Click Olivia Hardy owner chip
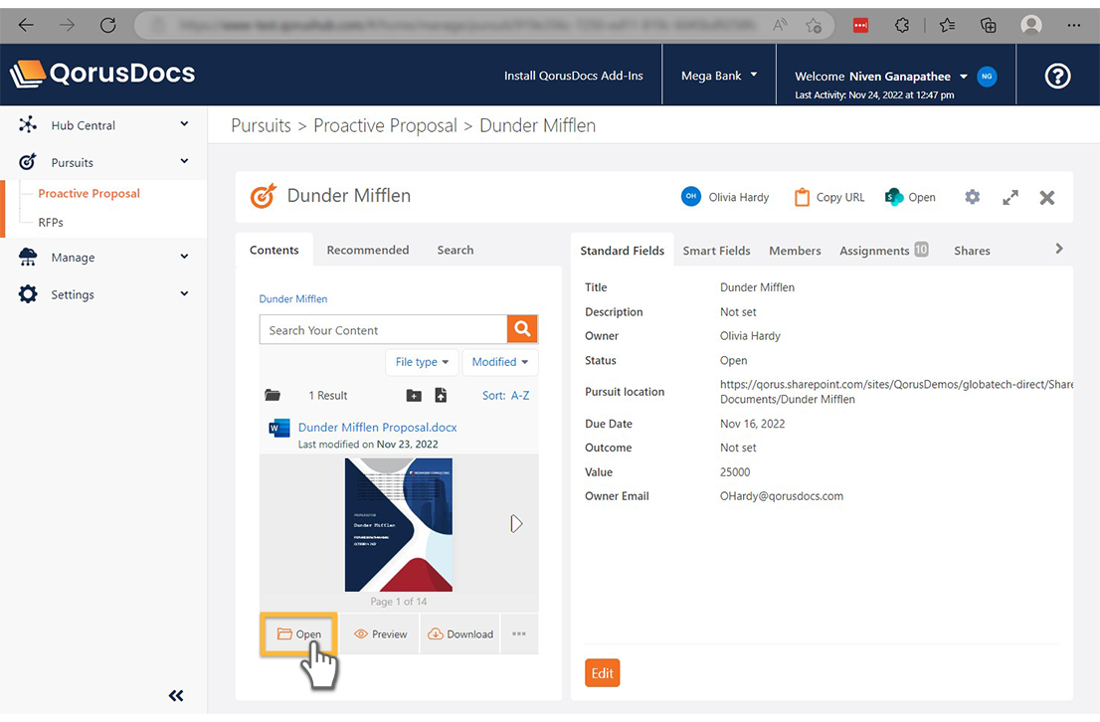Viewport: 1100px width, 722px height. pos(725,197)
